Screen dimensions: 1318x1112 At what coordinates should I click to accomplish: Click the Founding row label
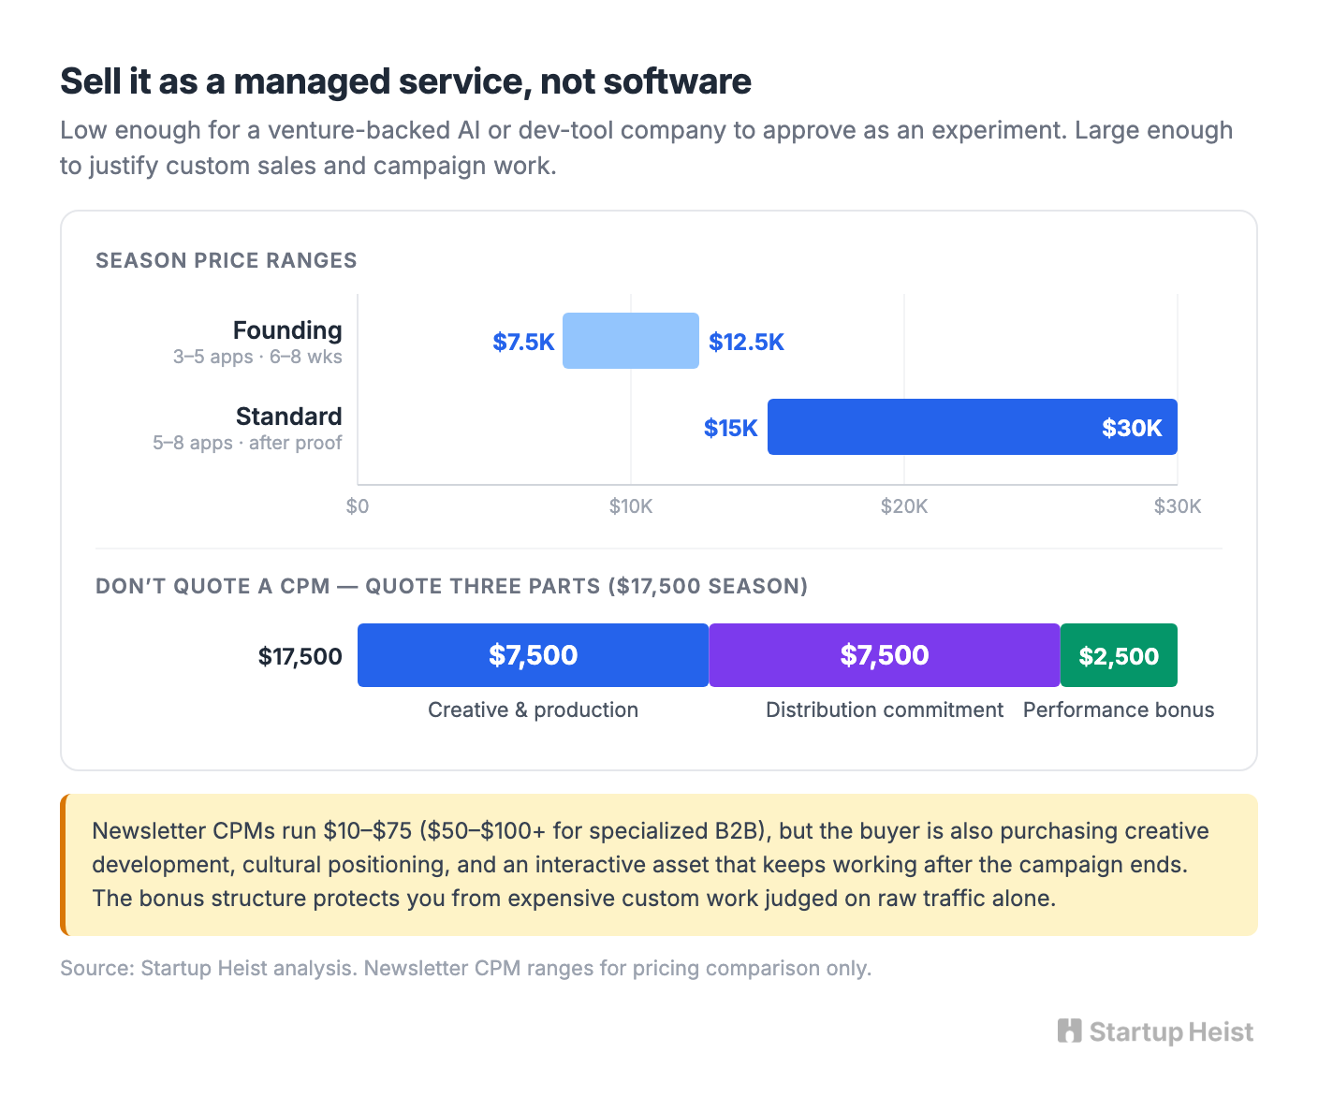[287, 330]
